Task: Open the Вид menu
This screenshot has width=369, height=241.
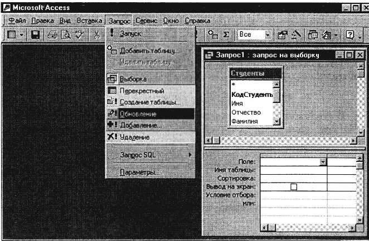Action: point(65,21)
